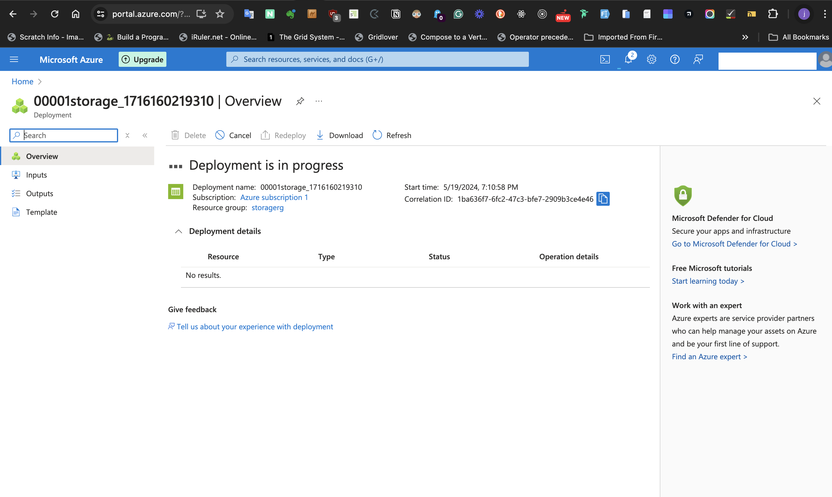
Task: Open the feedback panel
Action: pos(698,59)
